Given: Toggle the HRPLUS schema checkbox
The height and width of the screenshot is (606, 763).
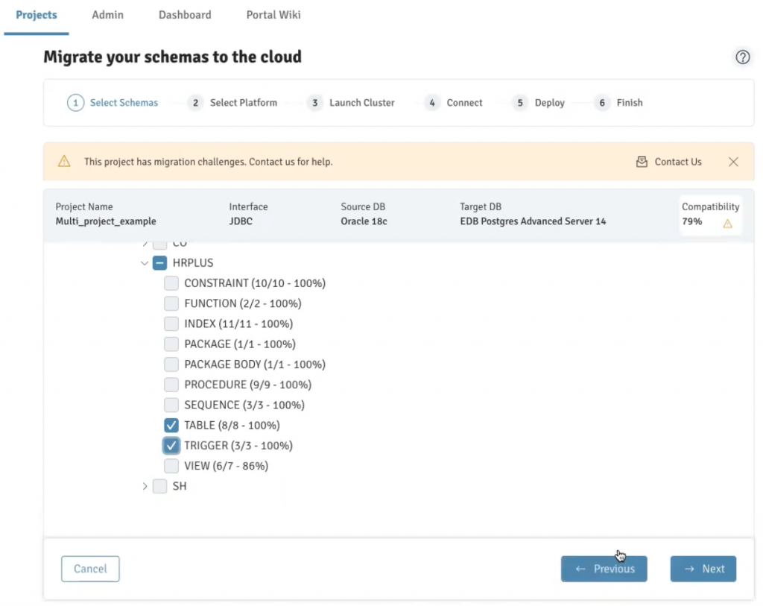Looking at the screenshot, I should 159,263.
